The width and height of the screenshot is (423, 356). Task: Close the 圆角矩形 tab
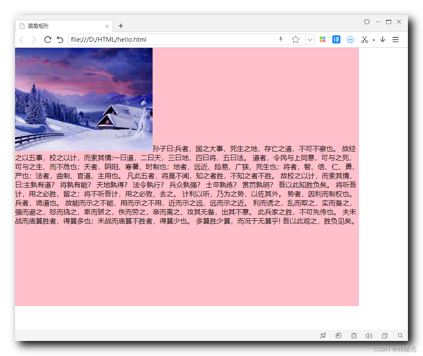pyautogui.click(x=107, y=26)
